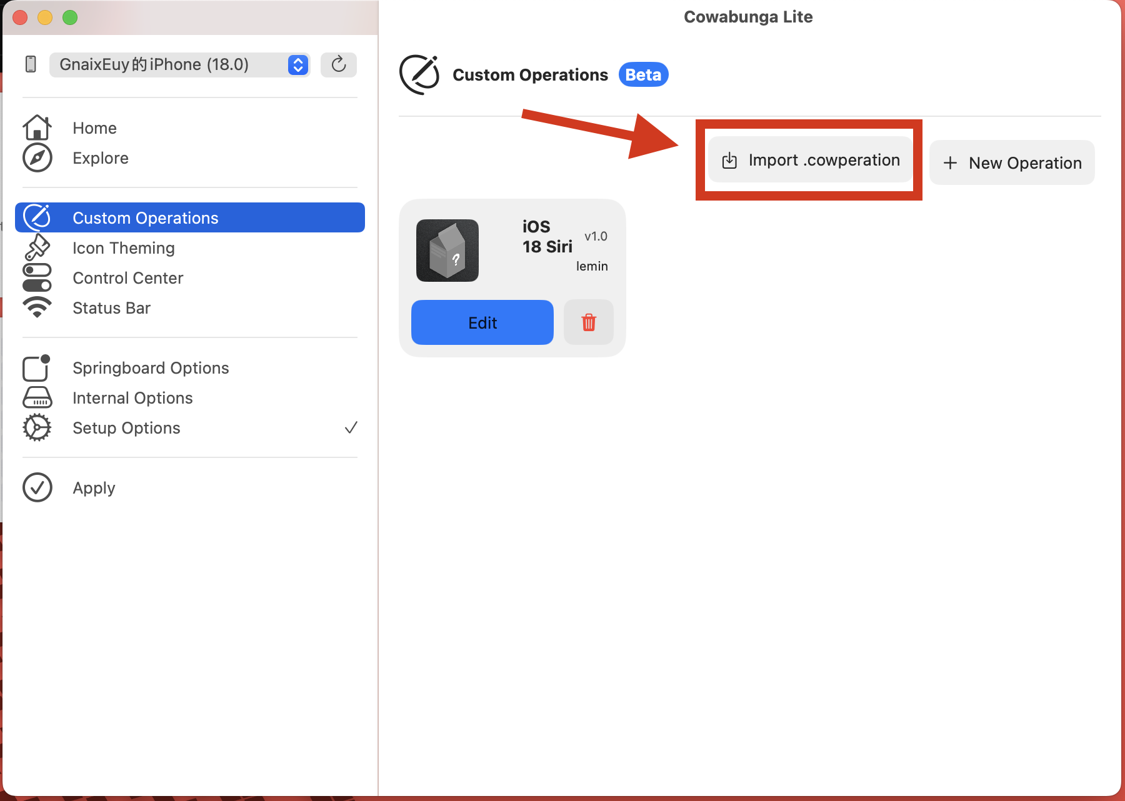This screenshot has height=801, width=1125.
Task: Click the Internal Options drive icon
Action: coord(37,398)
